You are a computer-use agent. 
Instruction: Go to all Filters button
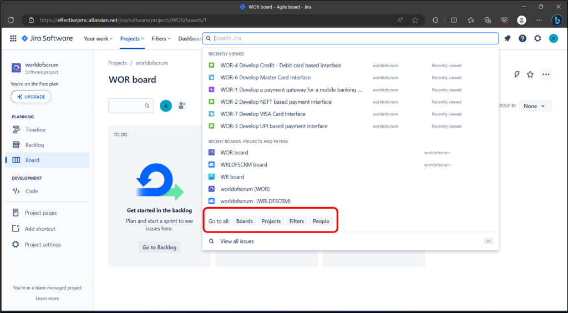[297, 221]
